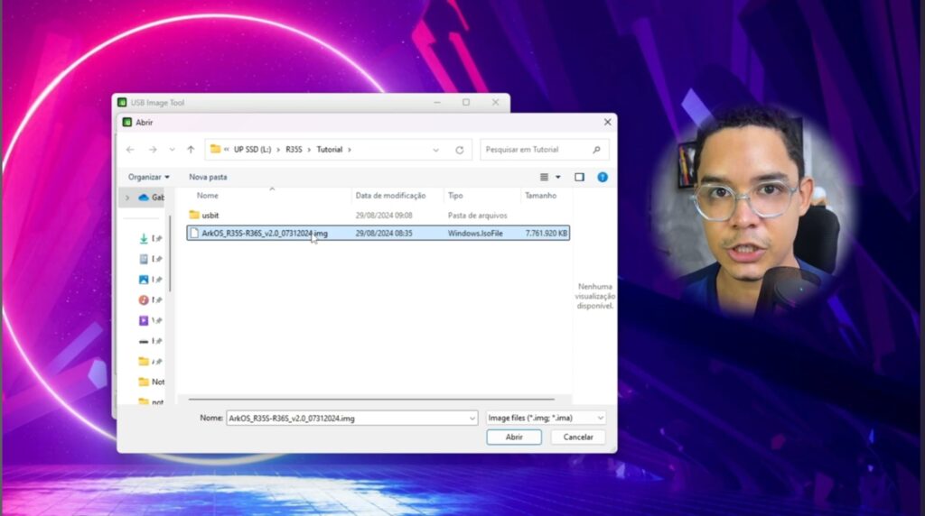Viewport: 925px width, 516px height.
Task: Open the pinned drive icon in sidebar
Action: click(x=144, y=342)
